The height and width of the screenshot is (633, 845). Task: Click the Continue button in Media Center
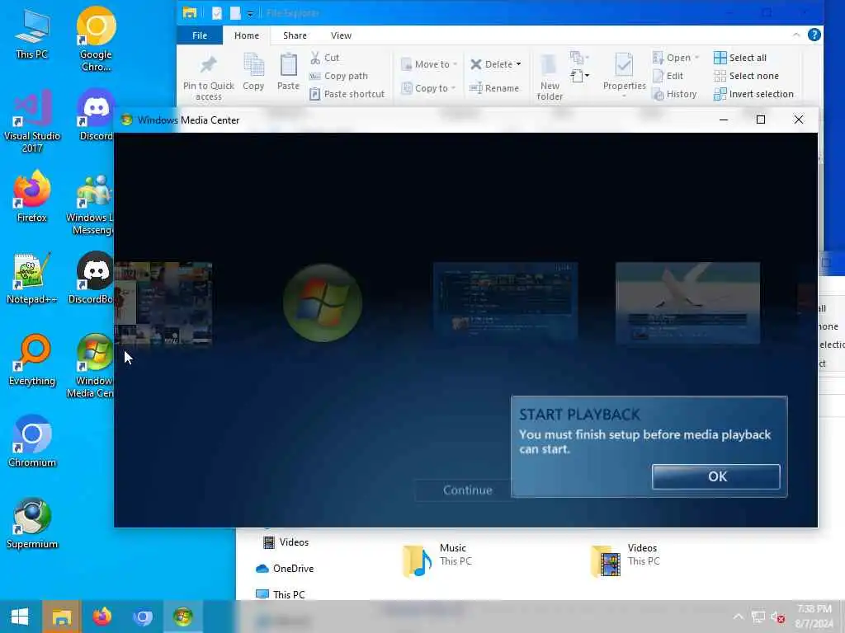pos(467,490)
